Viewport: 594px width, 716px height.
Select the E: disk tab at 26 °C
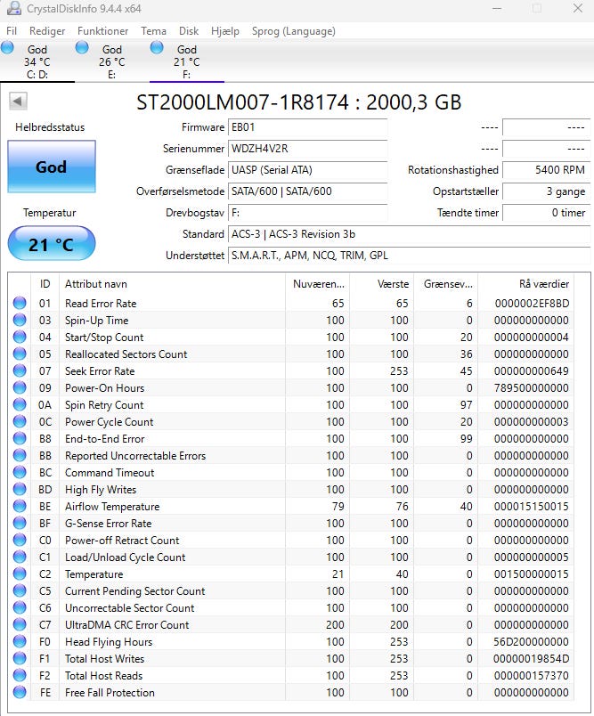click(112, 61)
